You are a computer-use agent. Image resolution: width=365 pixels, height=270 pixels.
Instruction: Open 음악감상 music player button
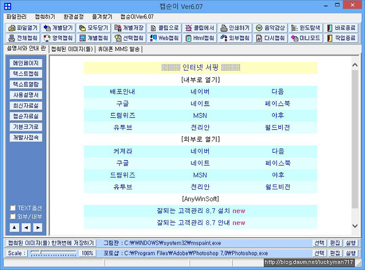(271, 28)
